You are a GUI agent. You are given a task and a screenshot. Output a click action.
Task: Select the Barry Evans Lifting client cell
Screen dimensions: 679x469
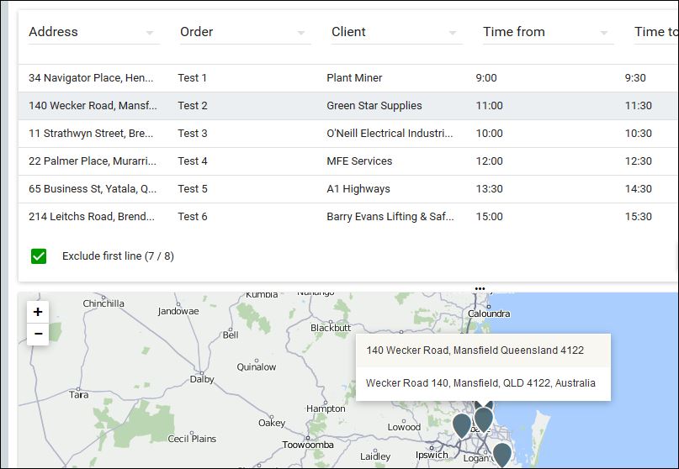390,217
